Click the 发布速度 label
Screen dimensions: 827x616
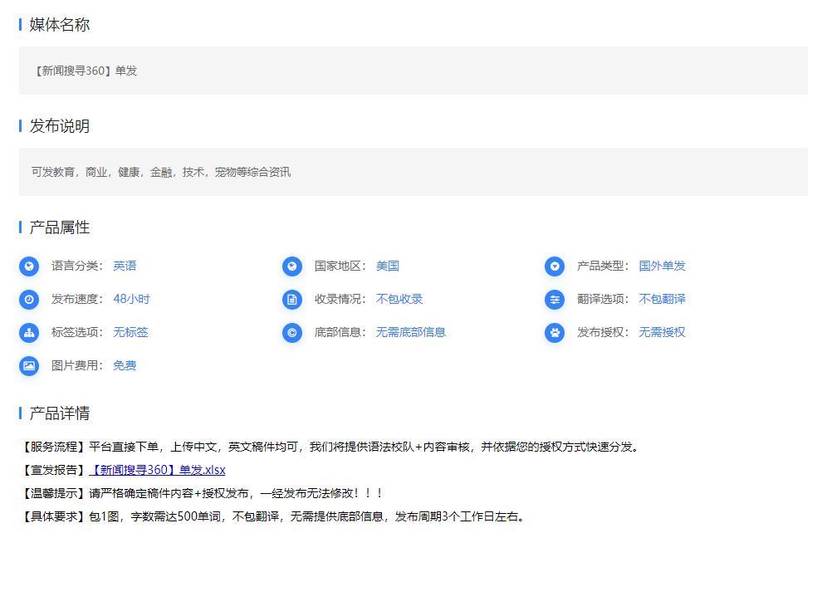tap(76, 299)
